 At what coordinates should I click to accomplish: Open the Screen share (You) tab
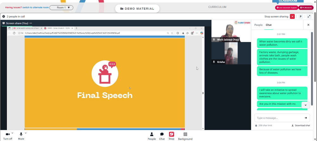click(17, 23)
